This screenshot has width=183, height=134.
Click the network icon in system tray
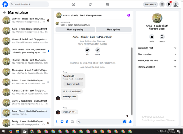[x=161, y=131]
